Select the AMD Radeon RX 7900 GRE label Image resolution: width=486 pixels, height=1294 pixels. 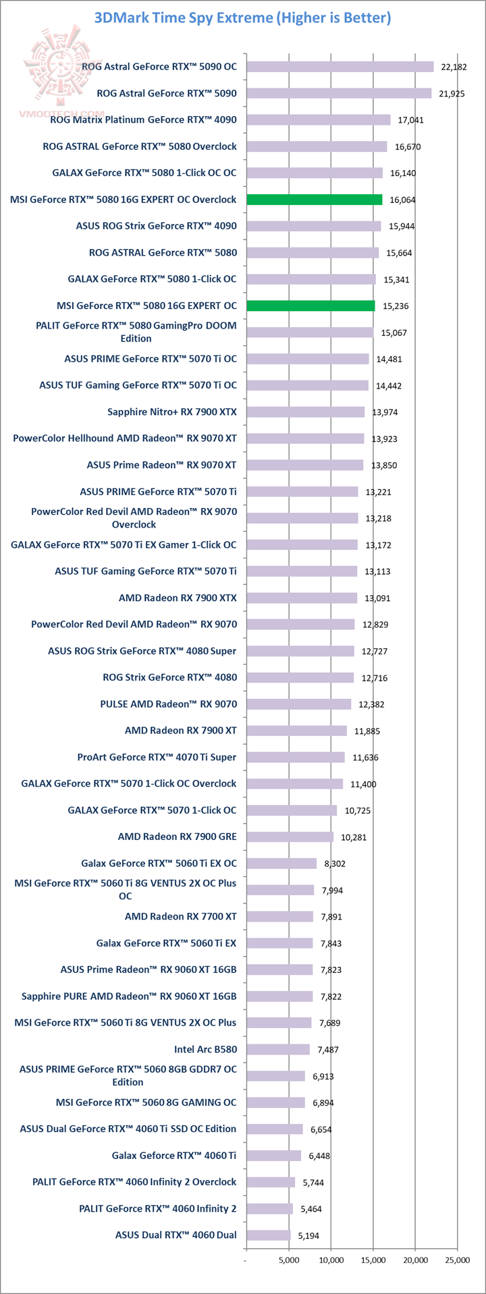[177, 837]
